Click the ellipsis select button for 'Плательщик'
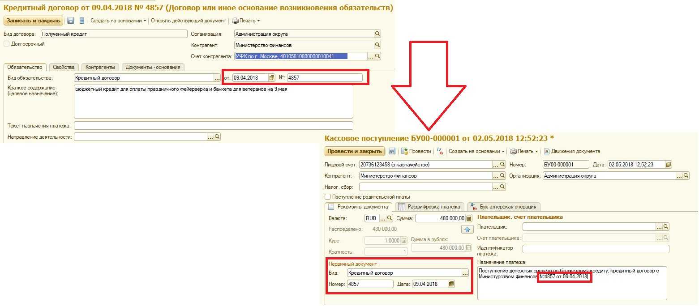This screenshot has height=306, width=699. click(659, 227)
